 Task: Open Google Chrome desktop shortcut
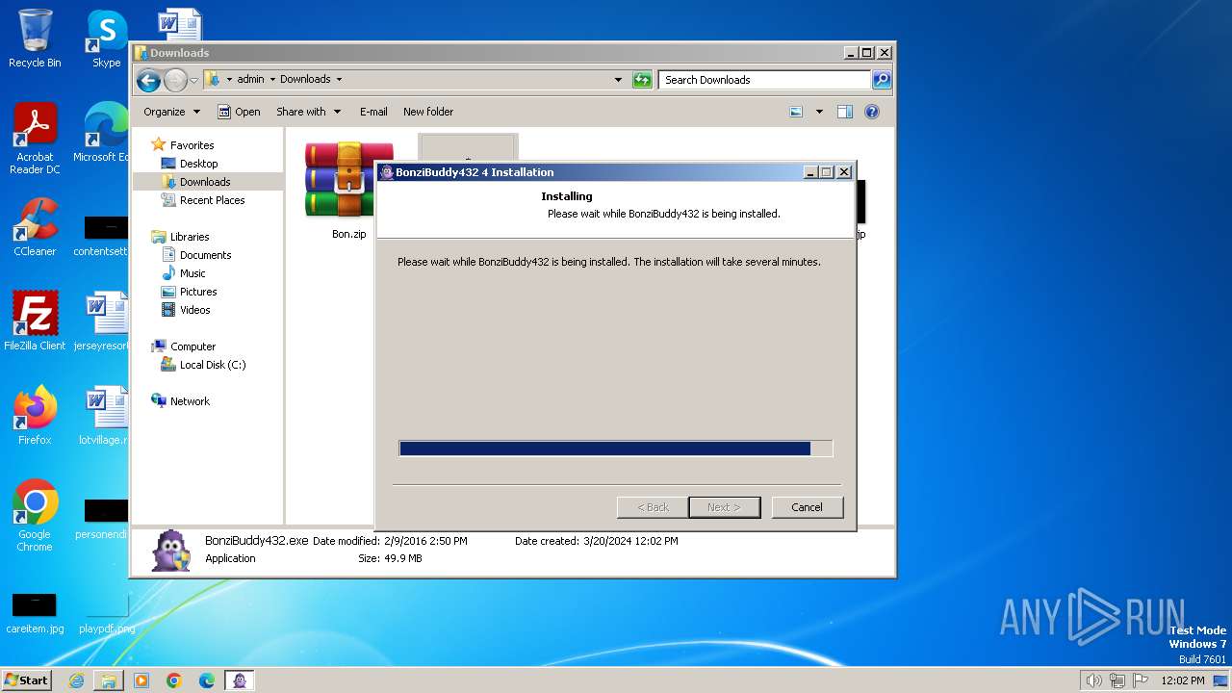coord(35,516)
